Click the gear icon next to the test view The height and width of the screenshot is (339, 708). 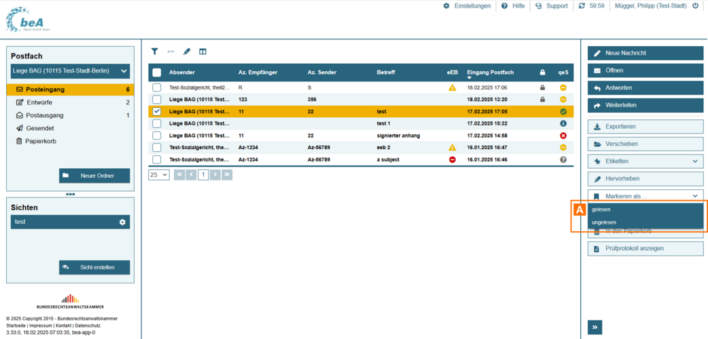[x=122, y=222]
